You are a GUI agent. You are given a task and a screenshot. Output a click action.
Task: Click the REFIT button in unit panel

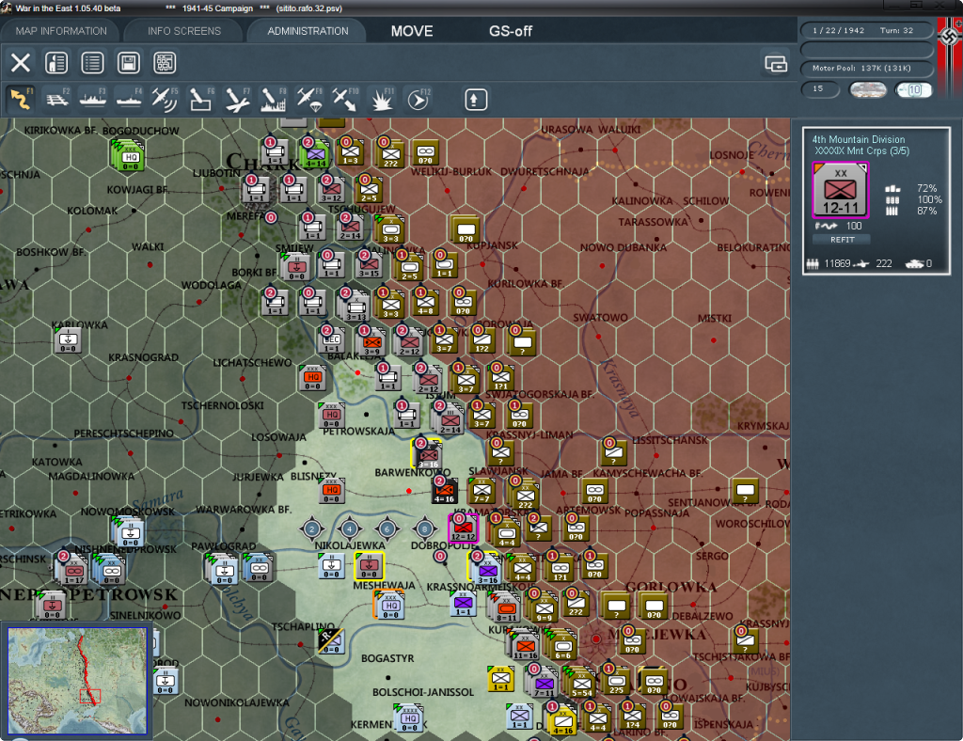[843, 240]
